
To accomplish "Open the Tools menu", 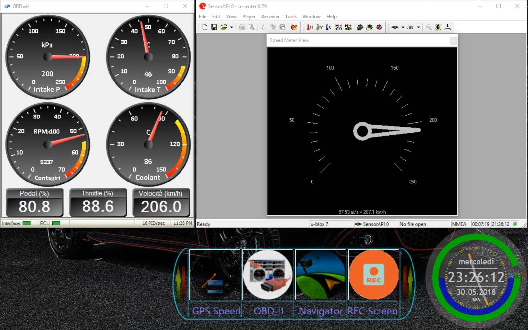I will pyautogui.click(x=291, y=16).
